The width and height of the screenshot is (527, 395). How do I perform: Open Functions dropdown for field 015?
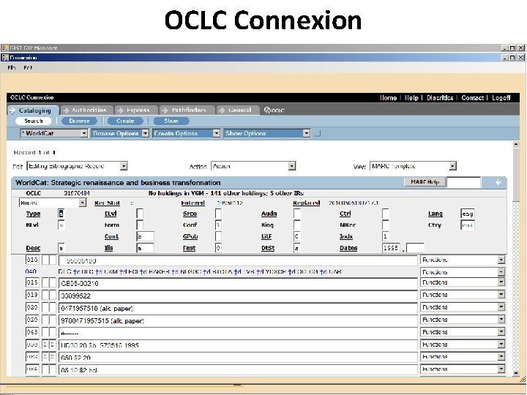463,282
